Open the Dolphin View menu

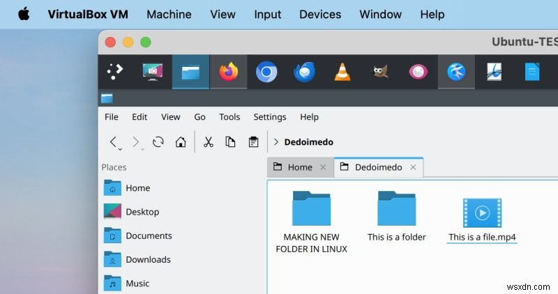click(x=170, y=117)
